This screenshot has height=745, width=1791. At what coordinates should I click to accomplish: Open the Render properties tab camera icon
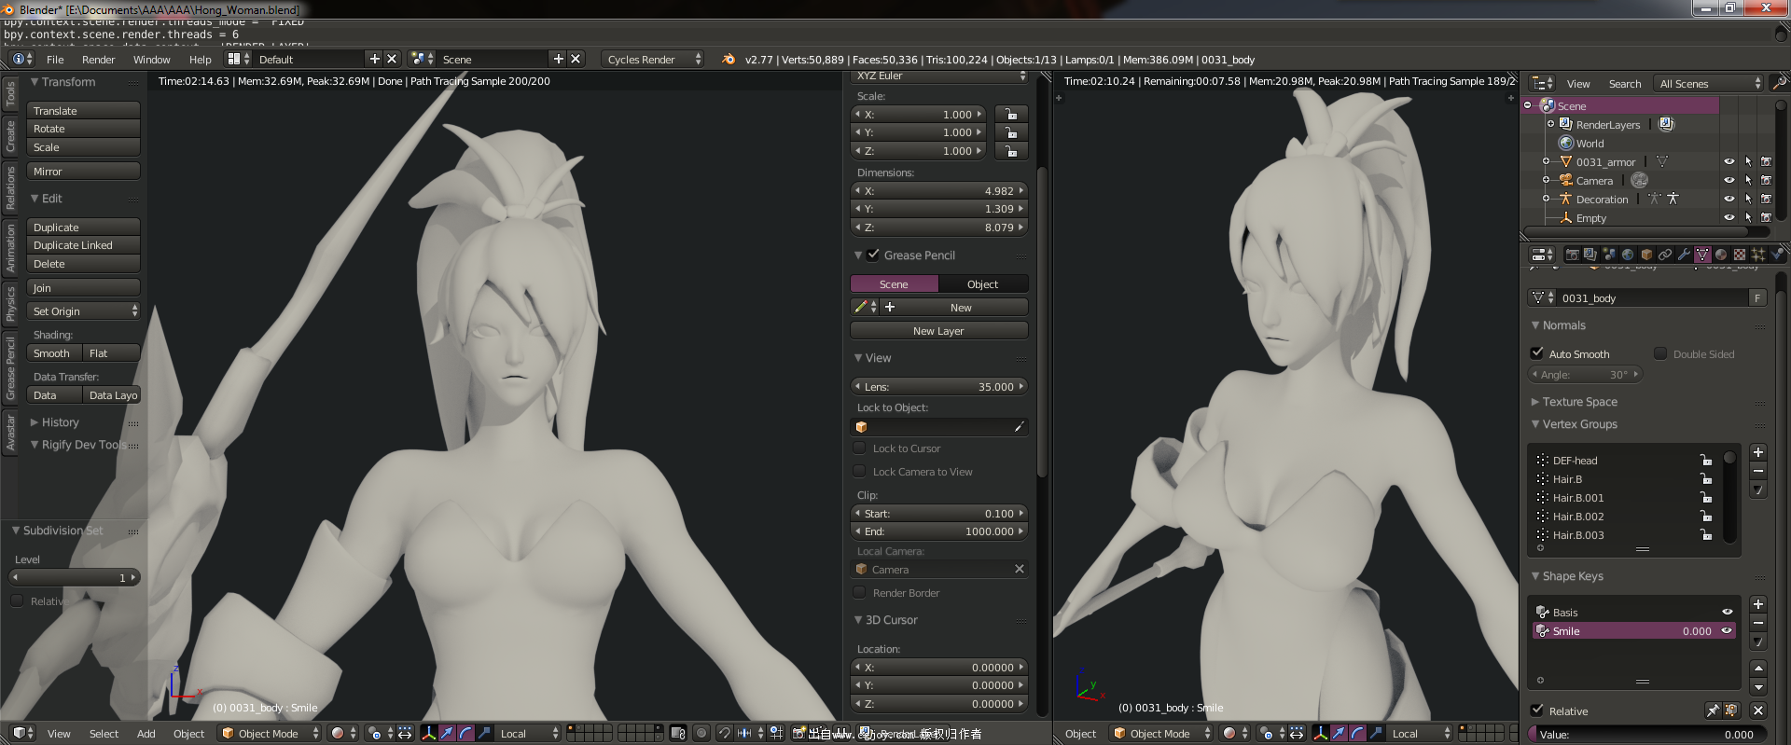point(1573,255)
